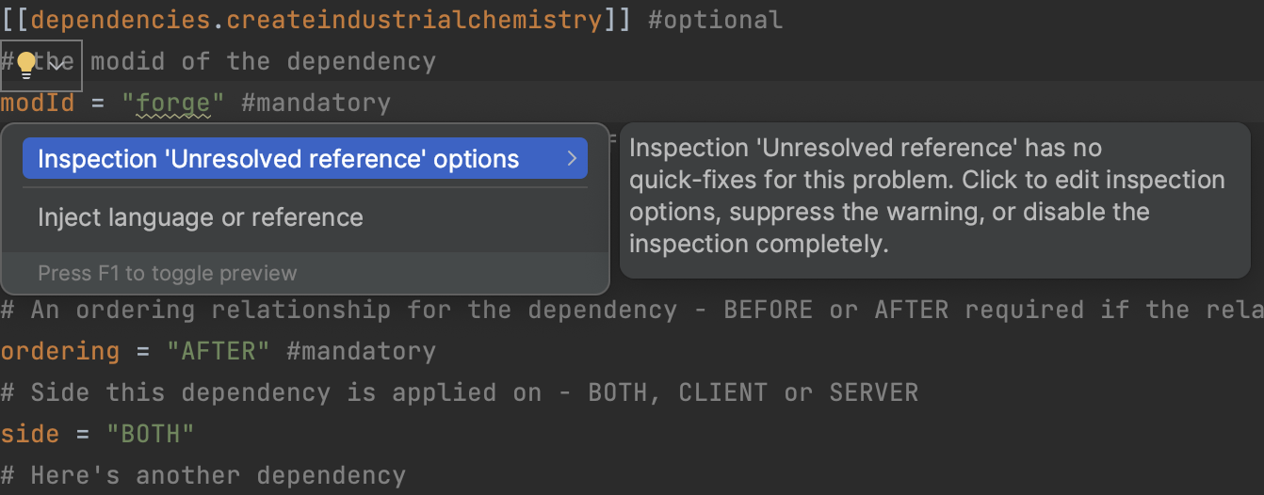Viewport: 1264px width, 495px height.
Task: Click the inspection description tooltip text
Action: point(926,197)
